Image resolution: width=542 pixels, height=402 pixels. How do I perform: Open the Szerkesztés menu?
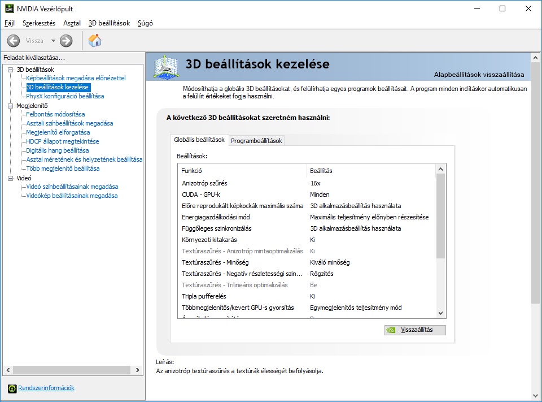point(39,23)
